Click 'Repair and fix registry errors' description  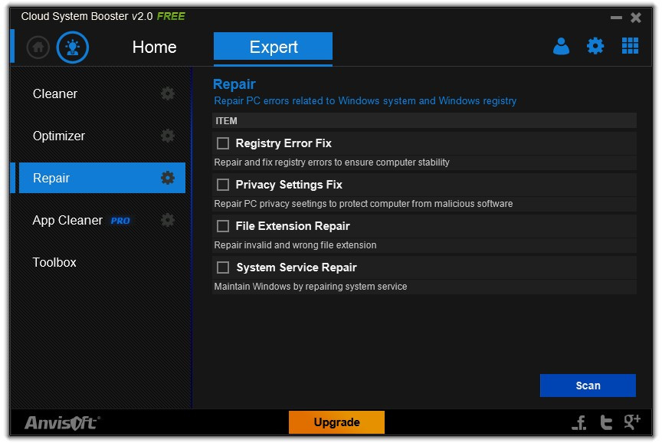tap(332, 162)
